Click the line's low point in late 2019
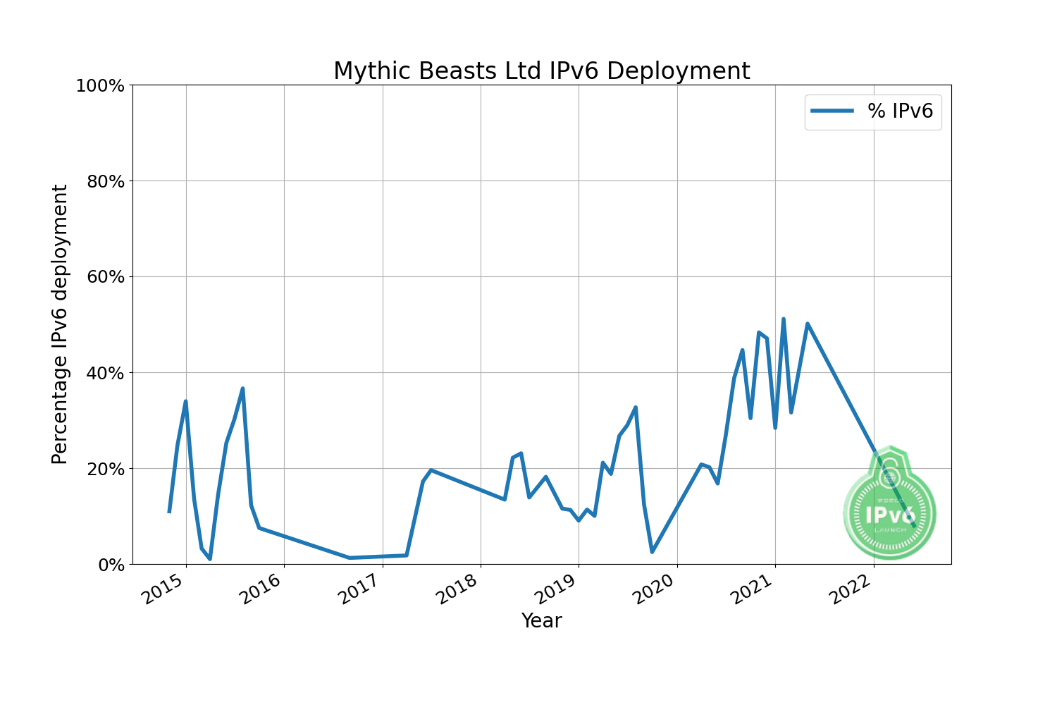 click(652, 551)
